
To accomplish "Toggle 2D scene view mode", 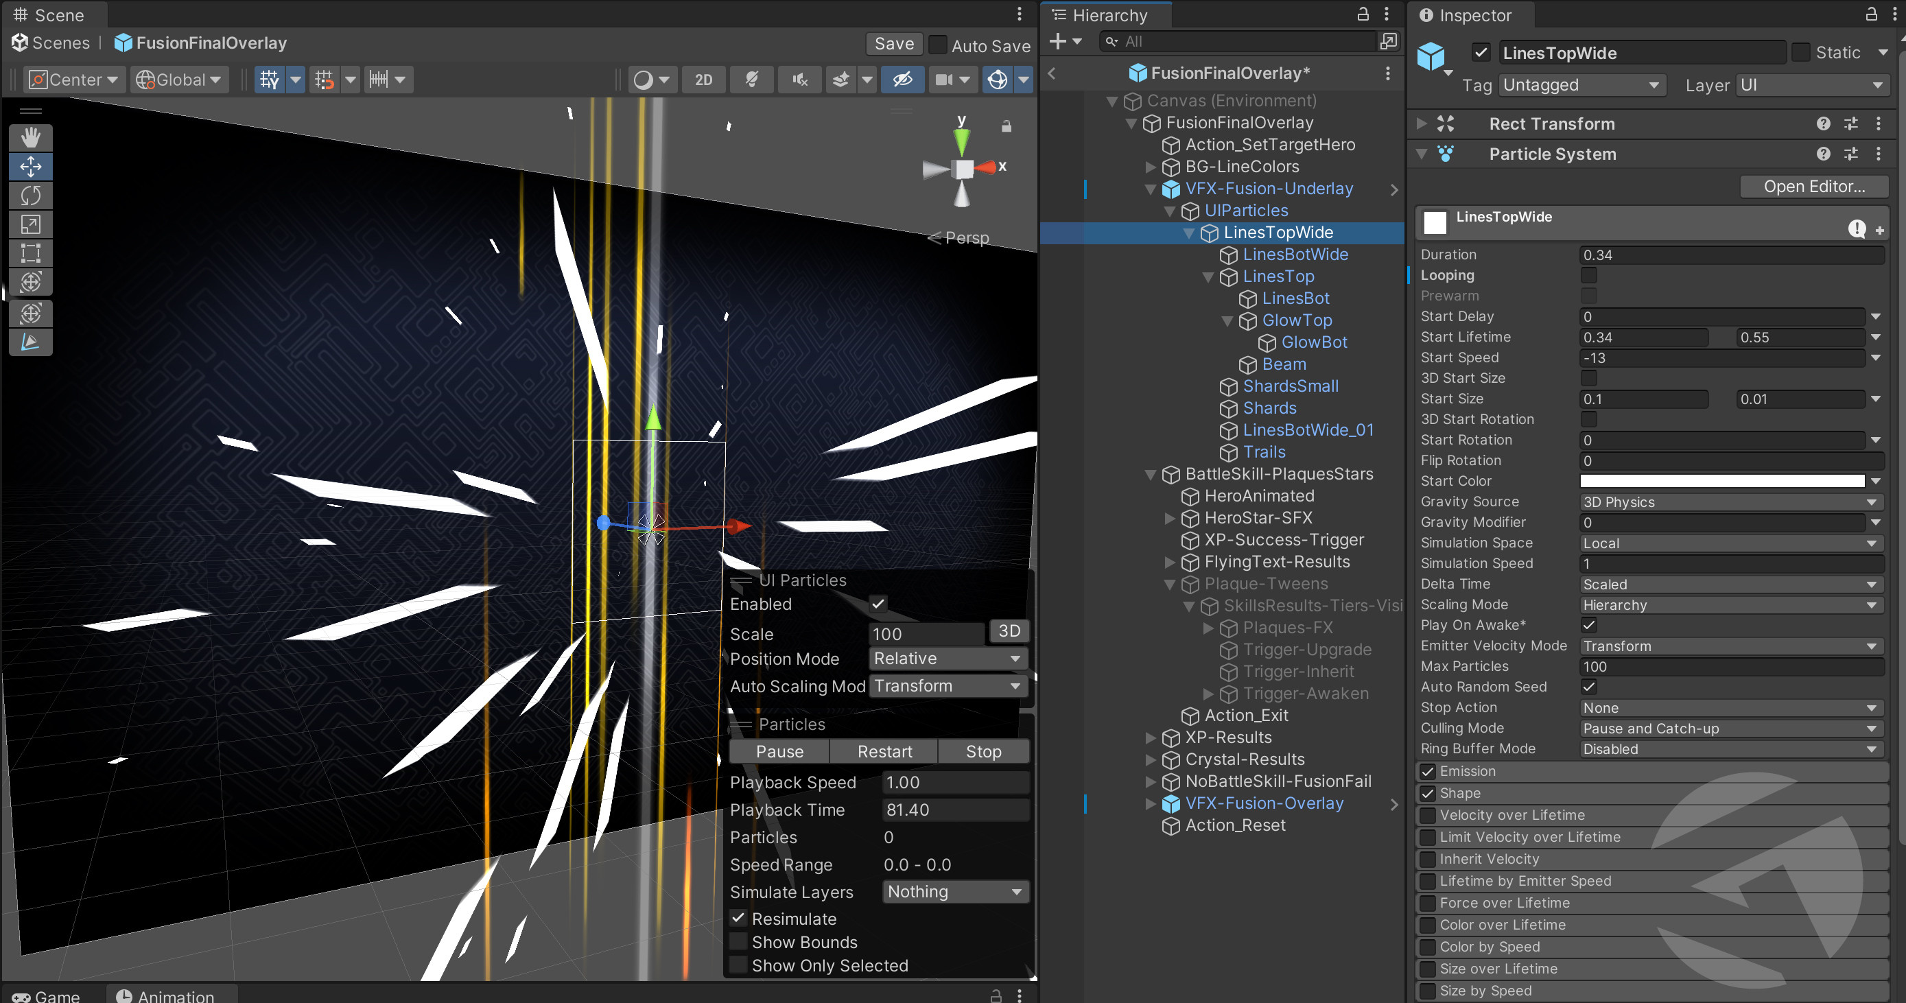I will click(703, 80).
